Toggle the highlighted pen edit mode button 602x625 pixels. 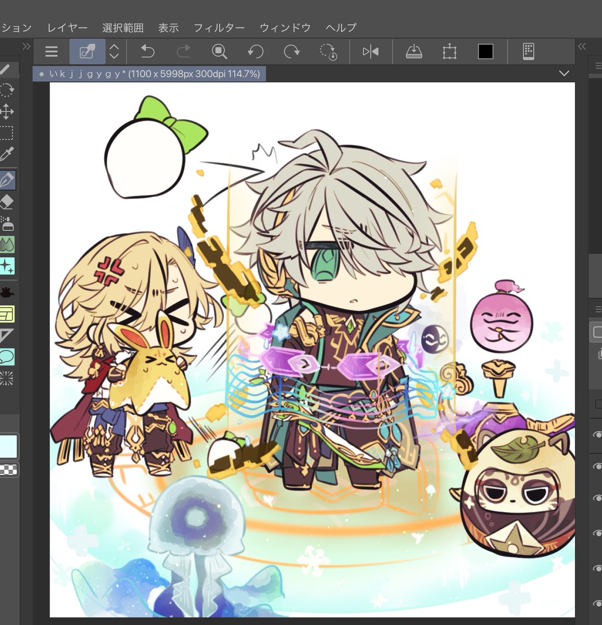coord(87,52)
